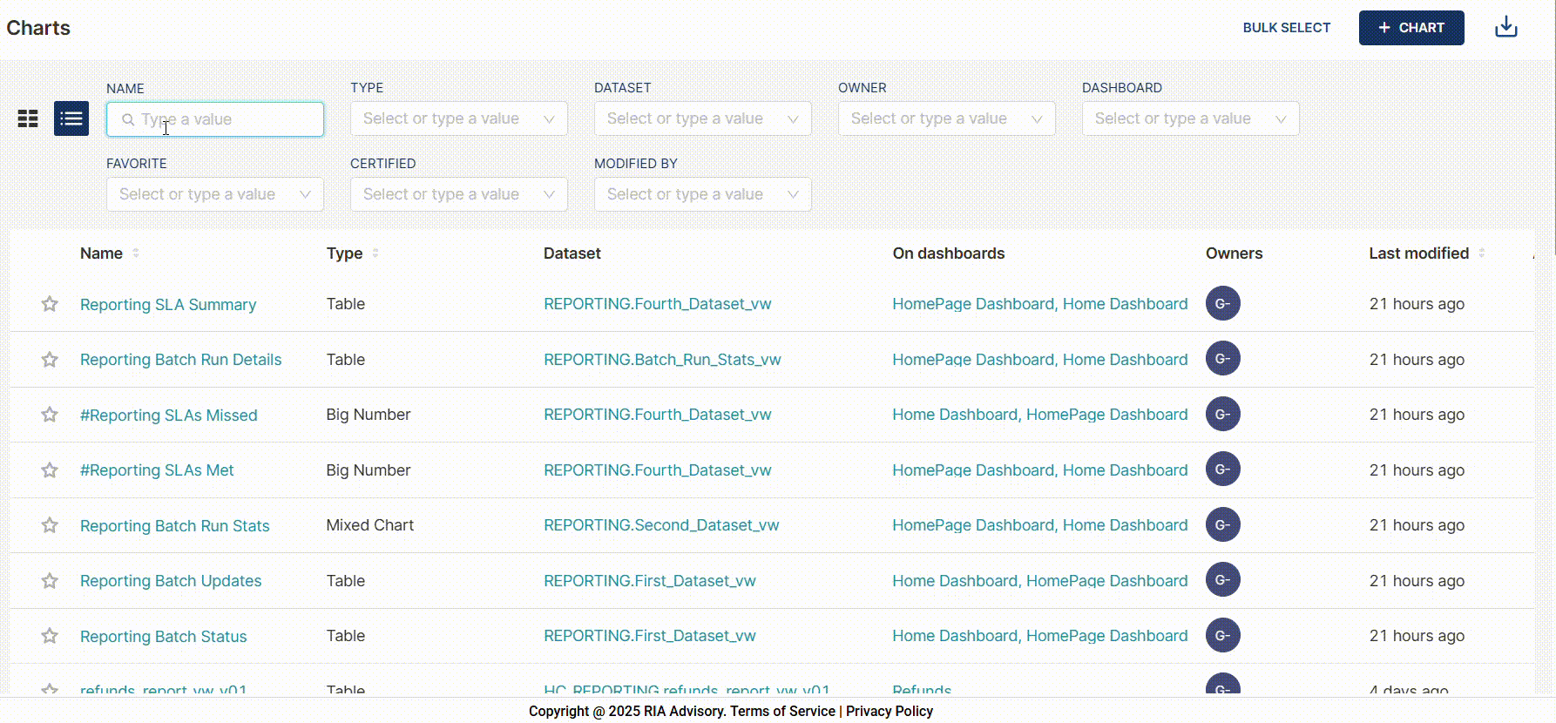
Task: Switch to card grid view
Action: tap(28, 119)
